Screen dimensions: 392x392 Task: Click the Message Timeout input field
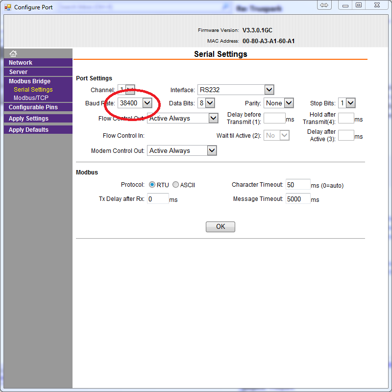[x=297, y=199]
